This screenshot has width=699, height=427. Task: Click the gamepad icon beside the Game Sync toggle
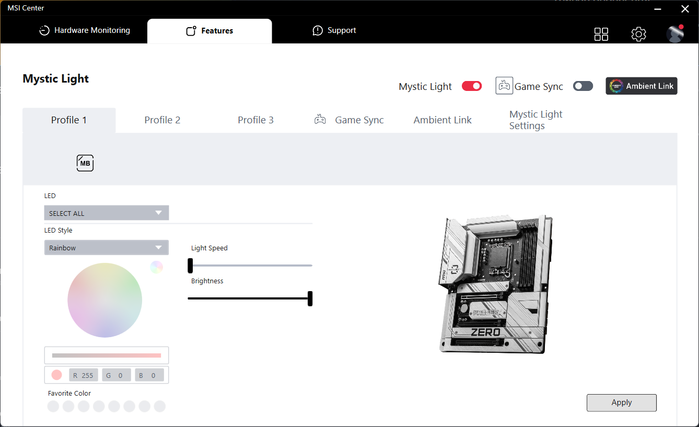click(504, 86)
